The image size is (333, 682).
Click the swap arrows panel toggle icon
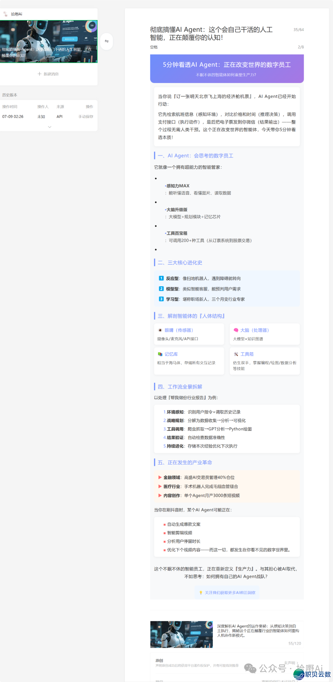coord(106,41)
